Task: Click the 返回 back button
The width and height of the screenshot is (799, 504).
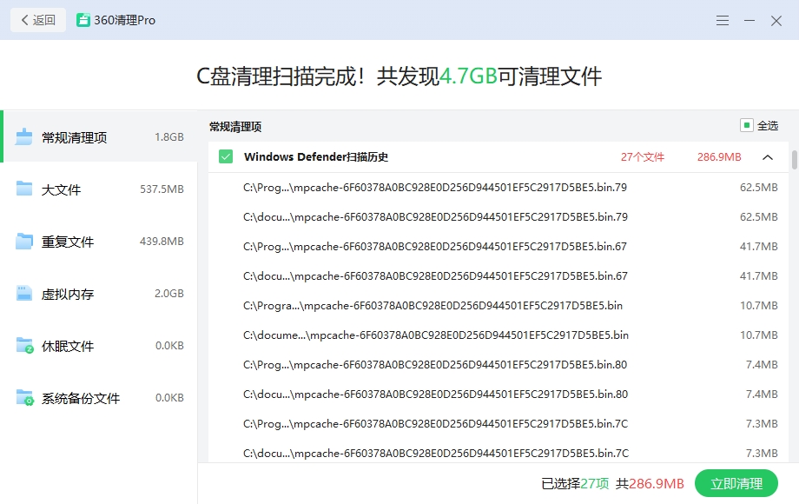Action: pyautogui.click(x=38, y=20)
